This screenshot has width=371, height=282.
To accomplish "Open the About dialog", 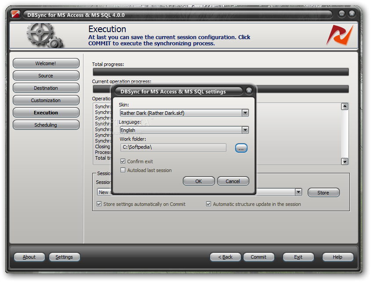I will (x=29, y=257).
